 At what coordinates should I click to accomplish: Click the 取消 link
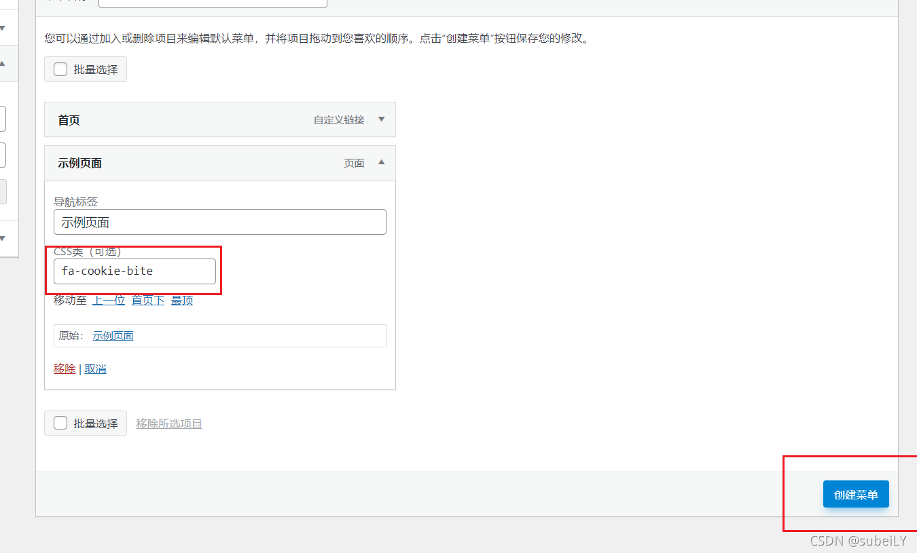[x=95, y=369]
